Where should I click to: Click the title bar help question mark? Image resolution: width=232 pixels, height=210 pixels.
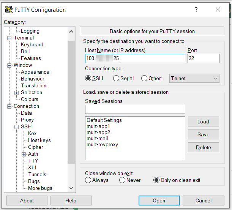196,10
